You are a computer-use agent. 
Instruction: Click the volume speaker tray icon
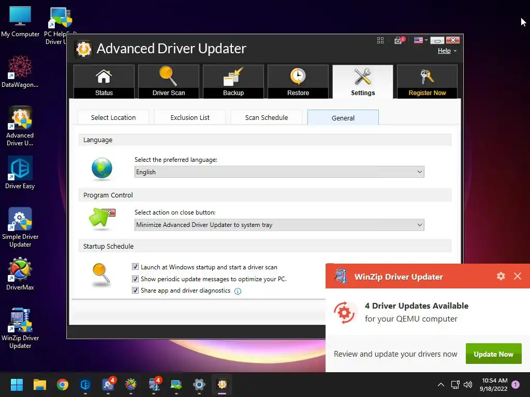(468, 385)
